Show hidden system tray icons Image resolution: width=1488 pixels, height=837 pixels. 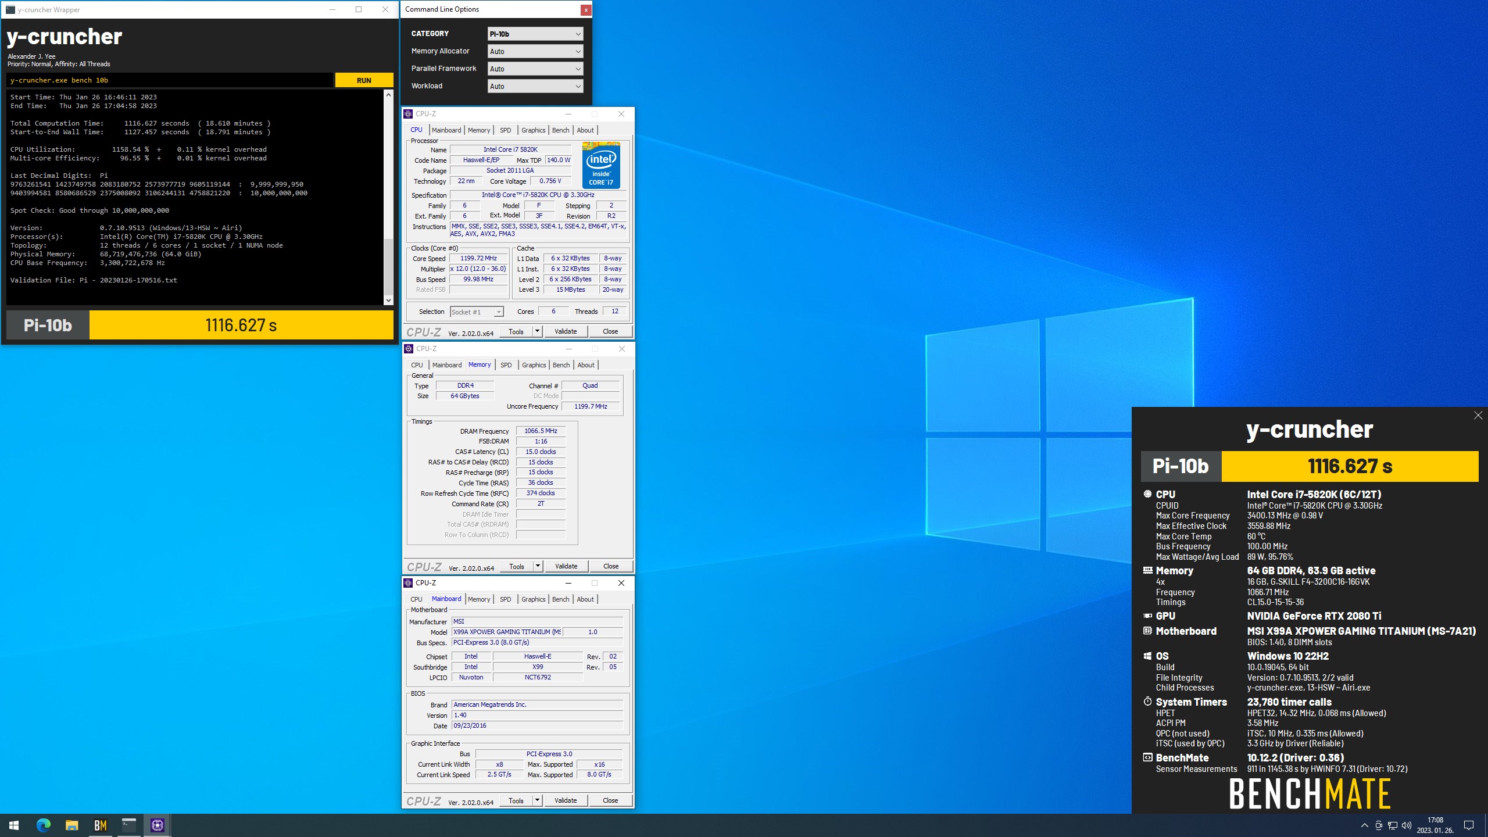1365,825
